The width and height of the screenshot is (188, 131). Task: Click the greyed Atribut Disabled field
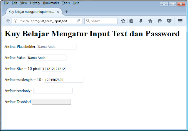[51, 102]
